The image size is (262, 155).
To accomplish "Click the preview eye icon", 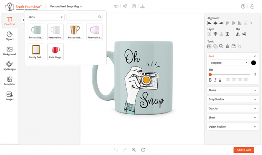I will pyautogui.click(x=116, y=6).
